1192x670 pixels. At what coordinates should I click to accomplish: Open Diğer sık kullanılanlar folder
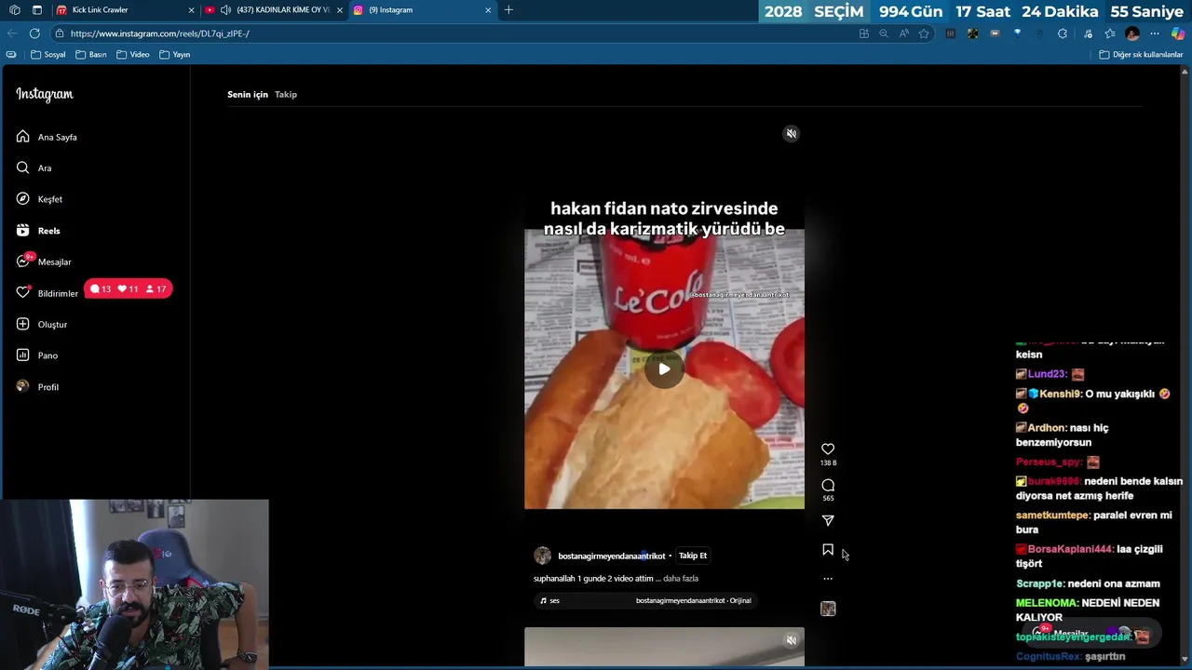click(x=1141, y=55)
